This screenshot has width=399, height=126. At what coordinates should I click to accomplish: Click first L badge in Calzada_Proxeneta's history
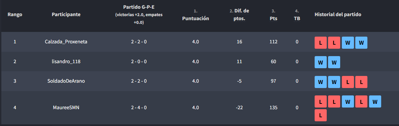coord(321,43)
